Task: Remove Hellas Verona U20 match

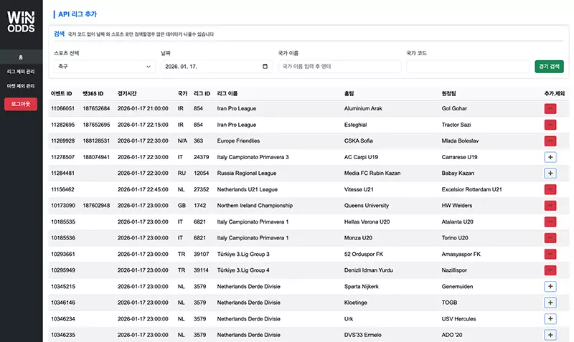Action: [550, 222]
